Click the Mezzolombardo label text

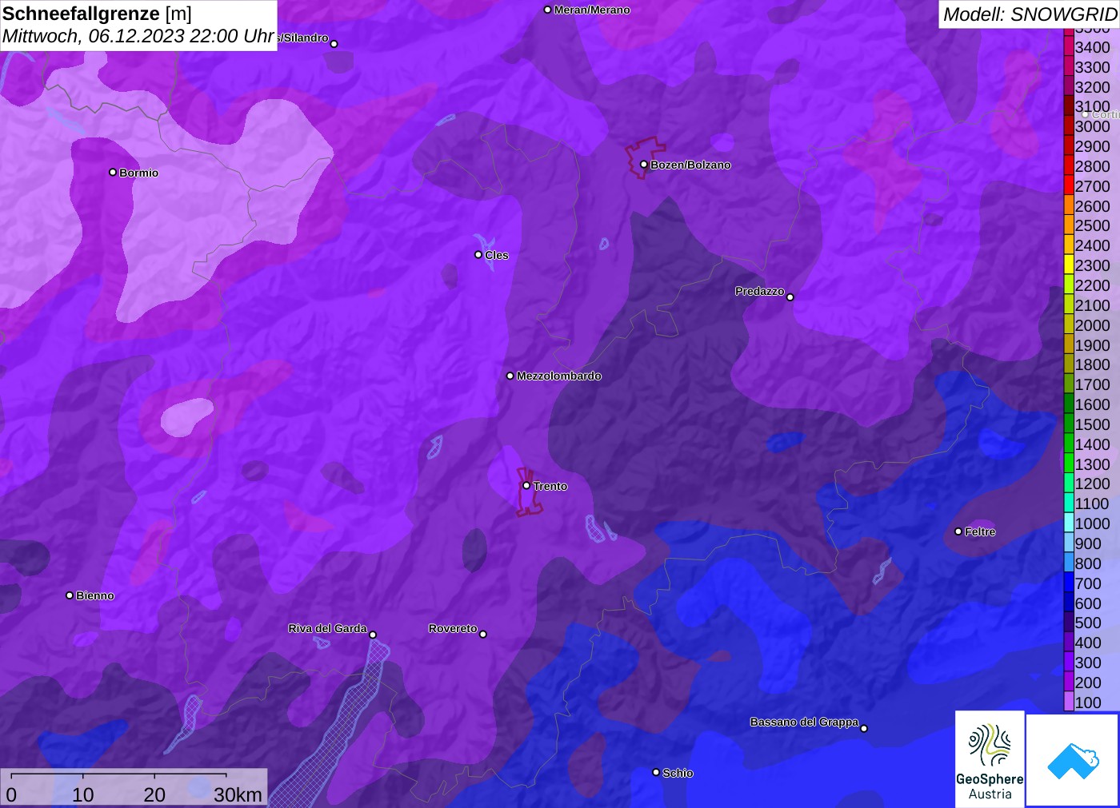pyautogui.click(x=559, y=376)
